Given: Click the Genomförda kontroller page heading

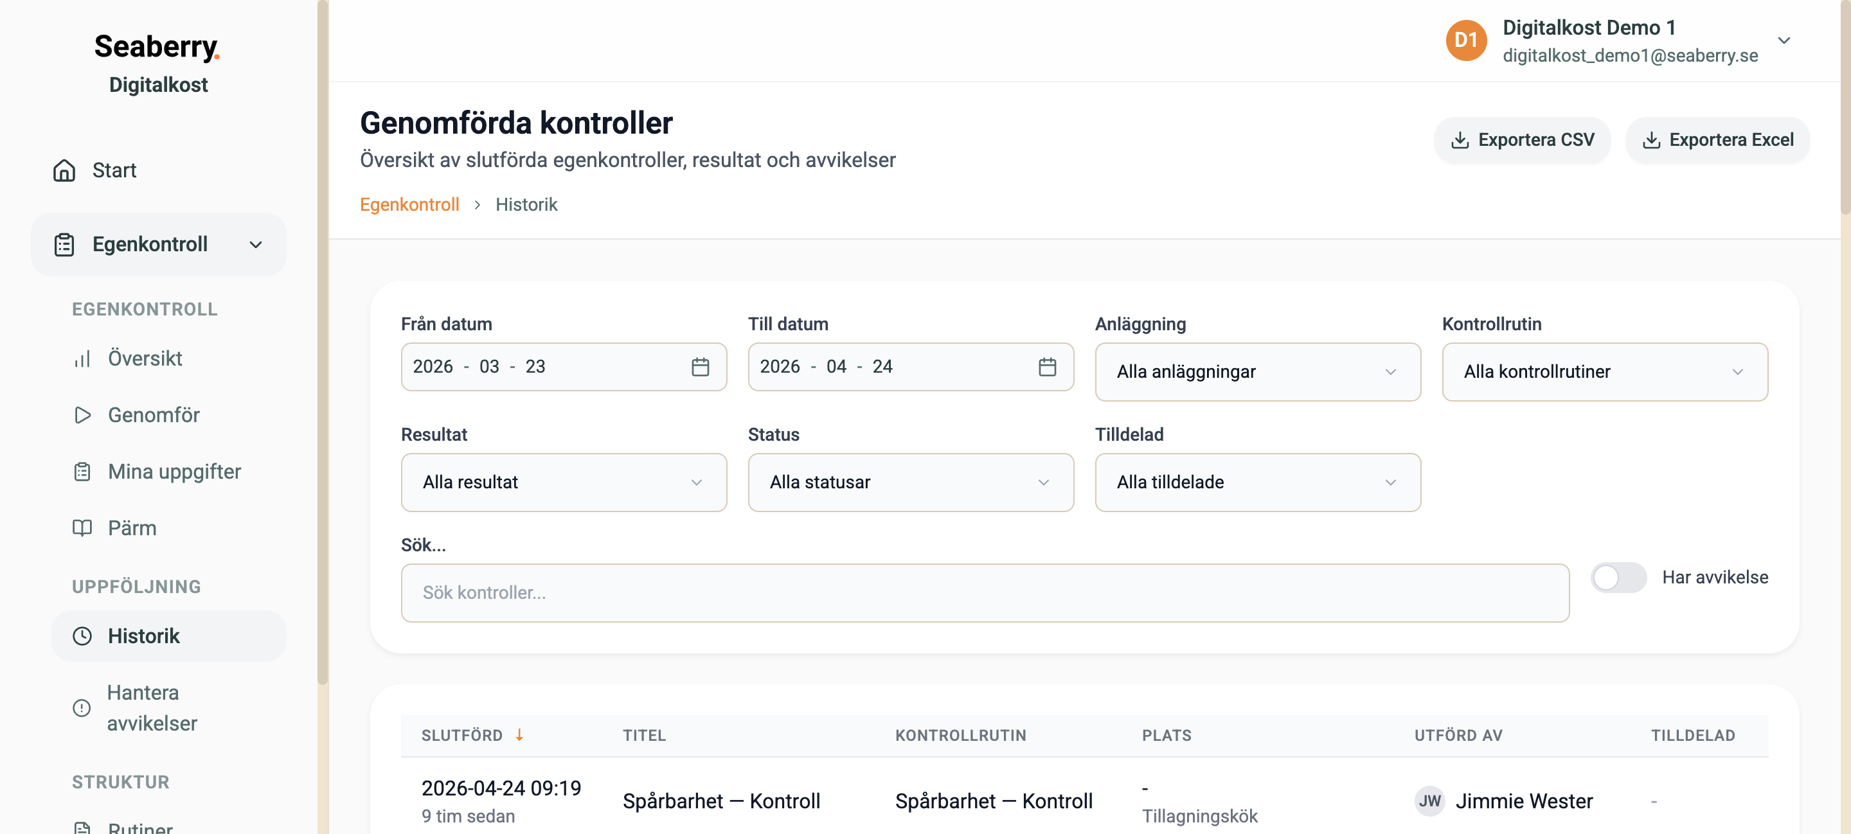Looking at the screenshot, I should [x=516, y=123].
